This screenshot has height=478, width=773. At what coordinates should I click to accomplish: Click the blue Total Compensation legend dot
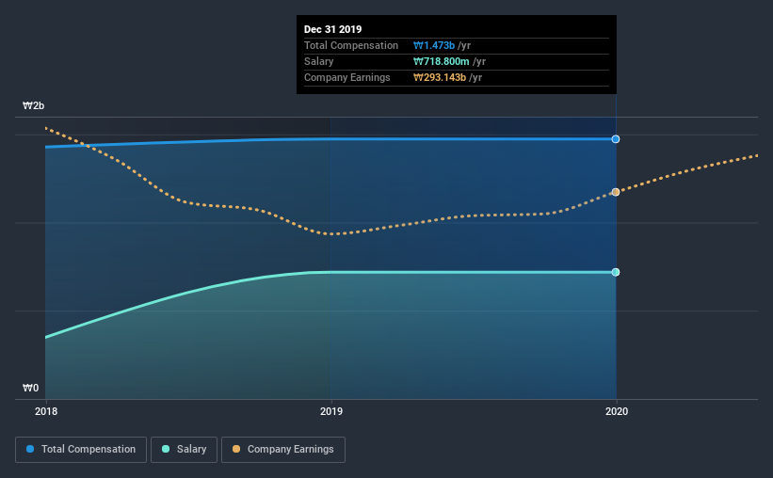pos(30,449)
